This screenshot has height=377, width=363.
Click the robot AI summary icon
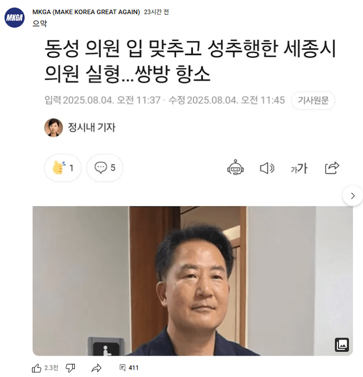pos(235,167)
